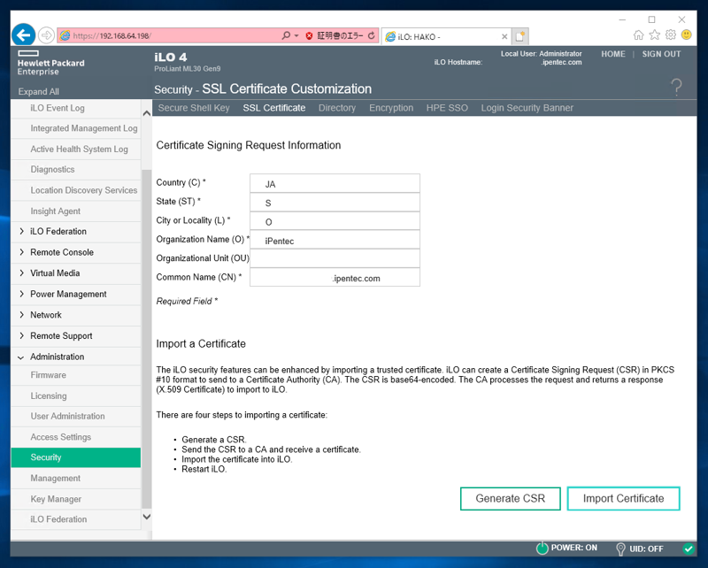Click sidebar scroll up arrow
The height and width of the screenshot is (568, 708).
147,113
